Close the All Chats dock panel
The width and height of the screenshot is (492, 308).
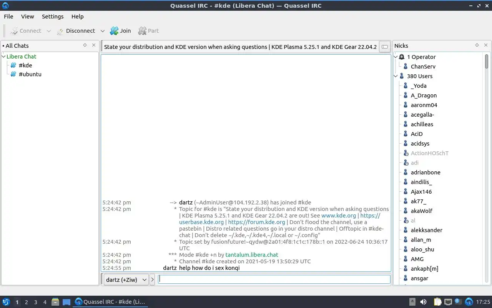[93, 45]
